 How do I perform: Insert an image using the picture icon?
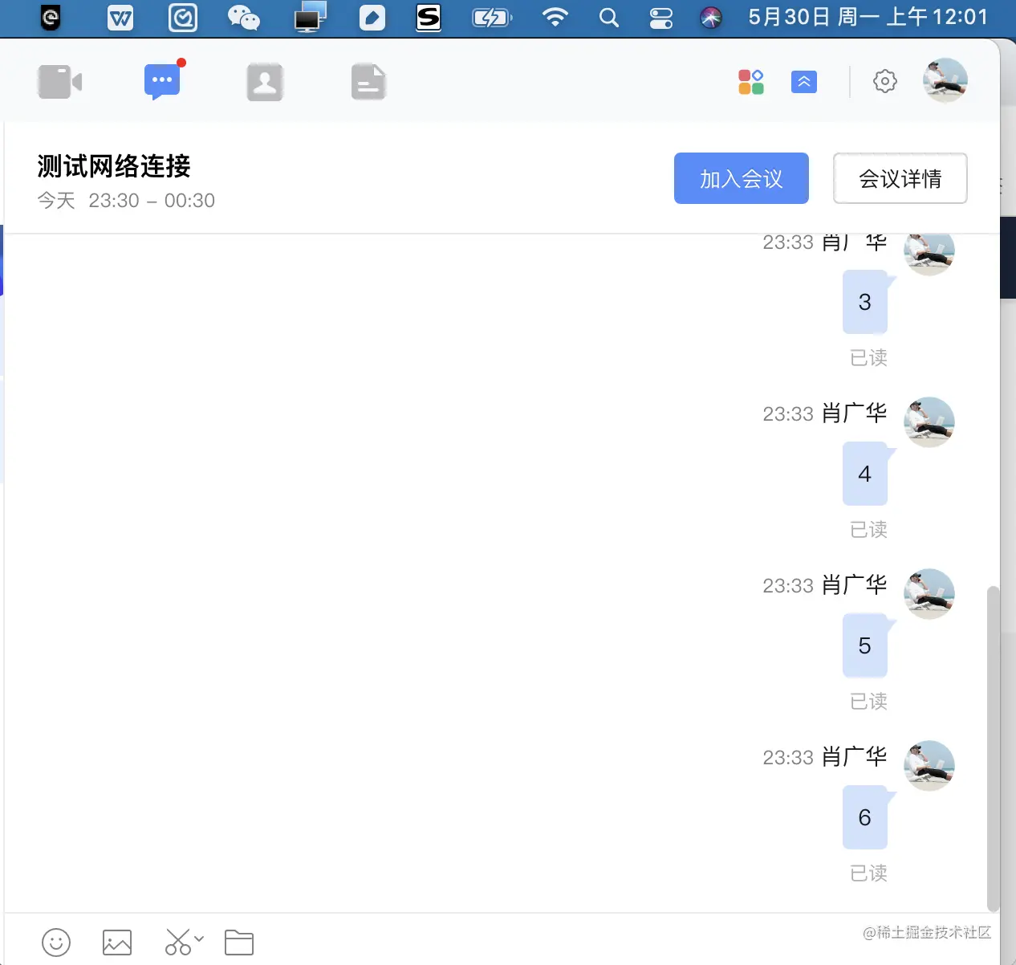(116, 942)
